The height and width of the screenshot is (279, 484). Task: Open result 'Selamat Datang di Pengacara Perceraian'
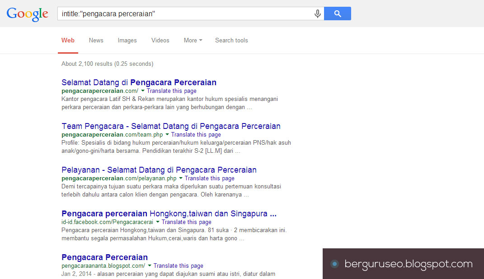pos(139,82)
